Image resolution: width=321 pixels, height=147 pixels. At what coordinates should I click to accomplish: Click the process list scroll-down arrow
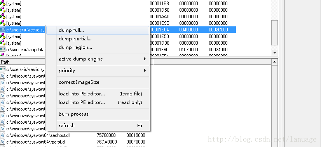(274, 53)
